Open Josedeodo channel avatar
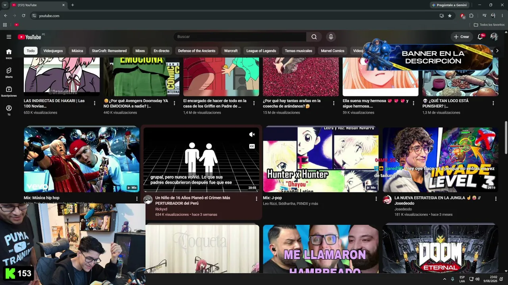This screenshot has height=285, width=508. [387, 200]
